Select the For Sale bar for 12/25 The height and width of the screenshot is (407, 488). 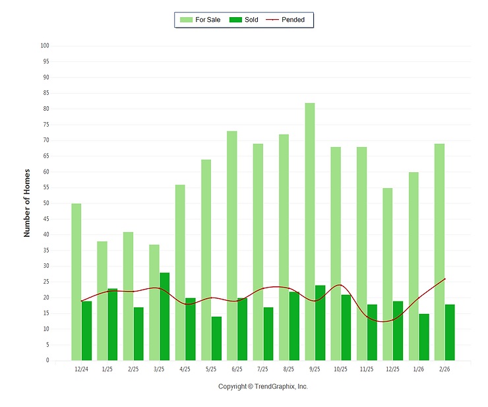[388, 274]
